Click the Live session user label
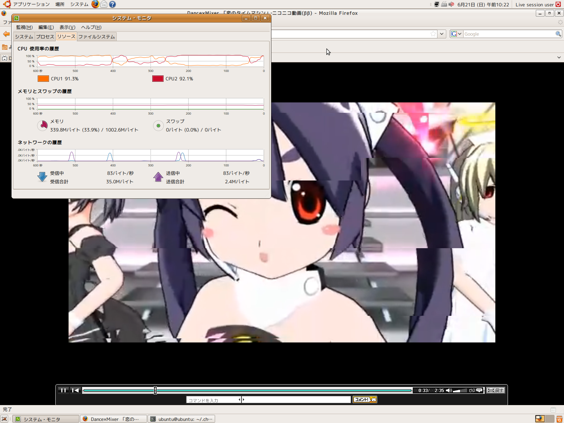Screen dimensions: 564x423 click(x=534, y=5)
